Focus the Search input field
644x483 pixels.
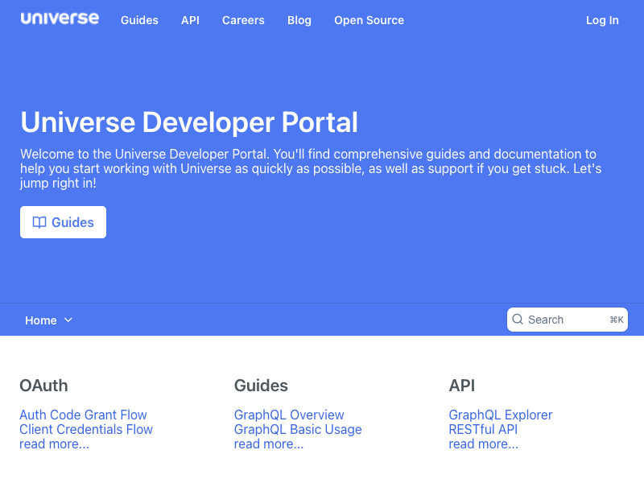click(568, 320)
